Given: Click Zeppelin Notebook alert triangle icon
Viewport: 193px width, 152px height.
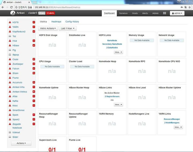Looking at the screenshot, I should [x=10, y=124].
